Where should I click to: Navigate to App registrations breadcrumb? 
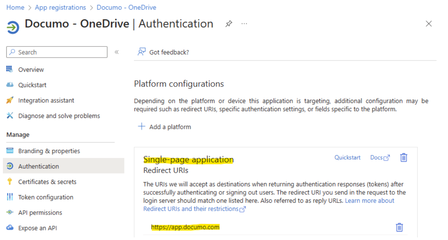coord(60,7)
